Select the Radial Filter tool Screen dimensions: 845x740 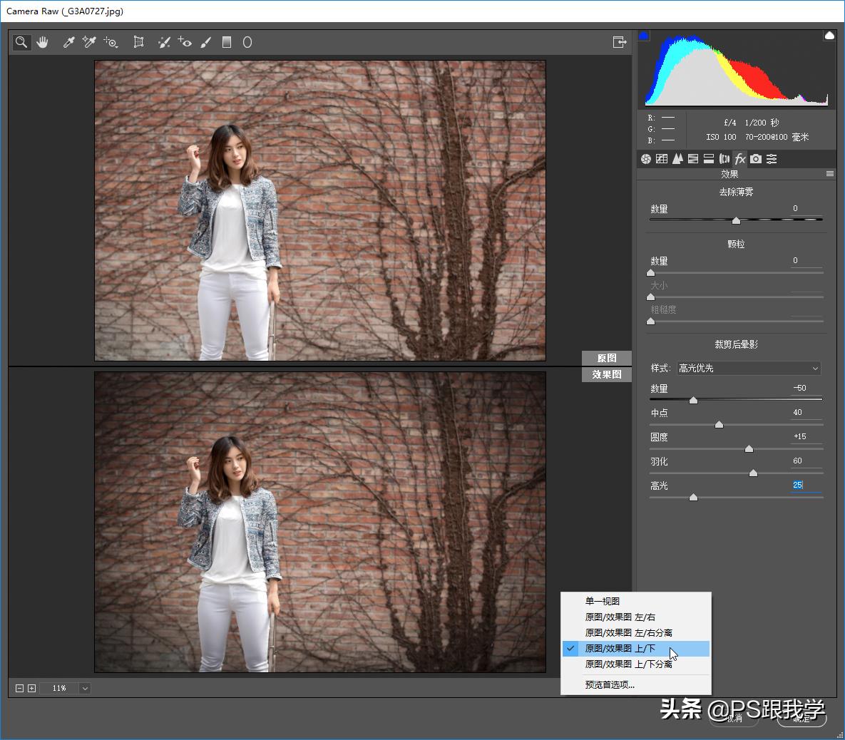click(x=247, y=42)
